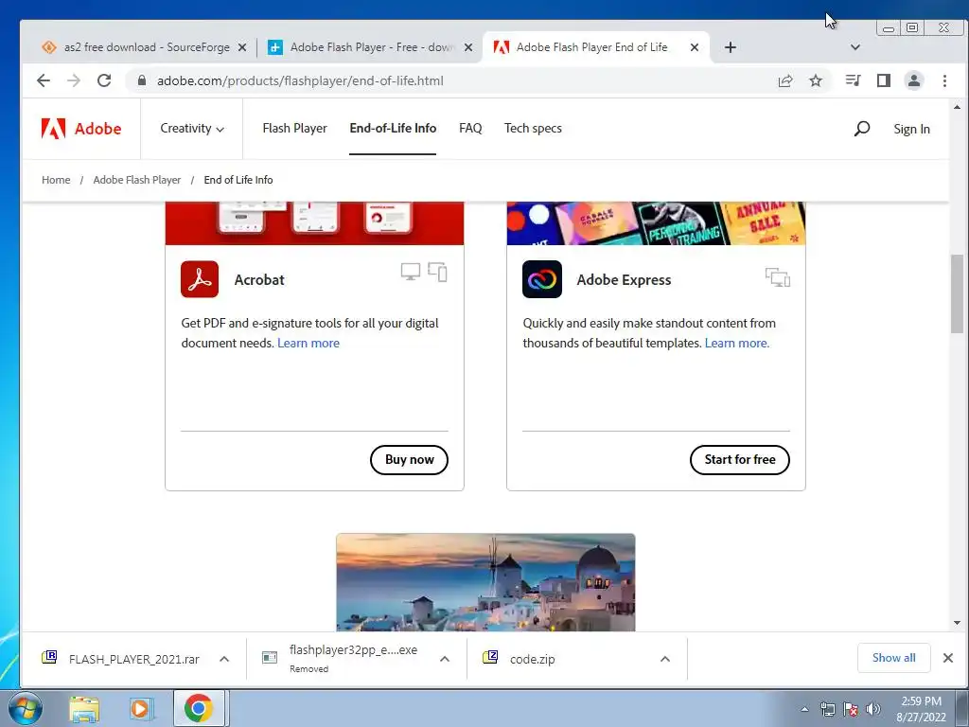Viewport: 969px width, 727px height.
Task: Click the Adobe logo in the header
Action: (81, 129)
